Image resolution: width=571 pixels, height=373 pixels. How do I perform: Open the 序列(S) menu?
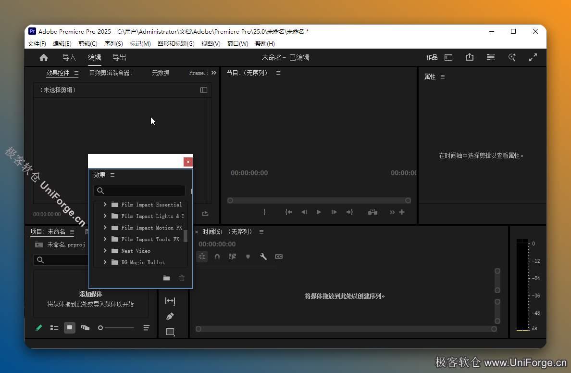coord(113,43)
